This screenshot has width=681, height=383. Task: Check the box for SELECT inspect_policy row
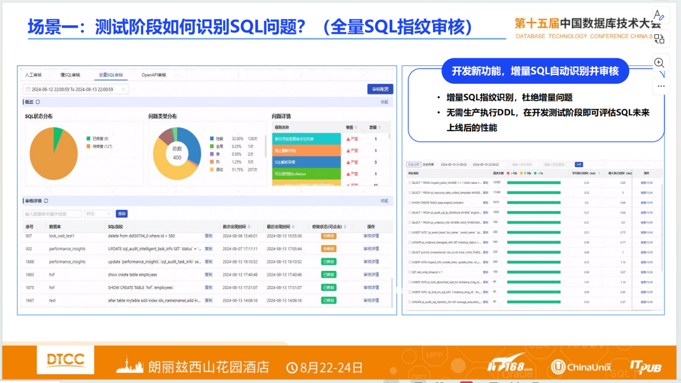[410, 183]
